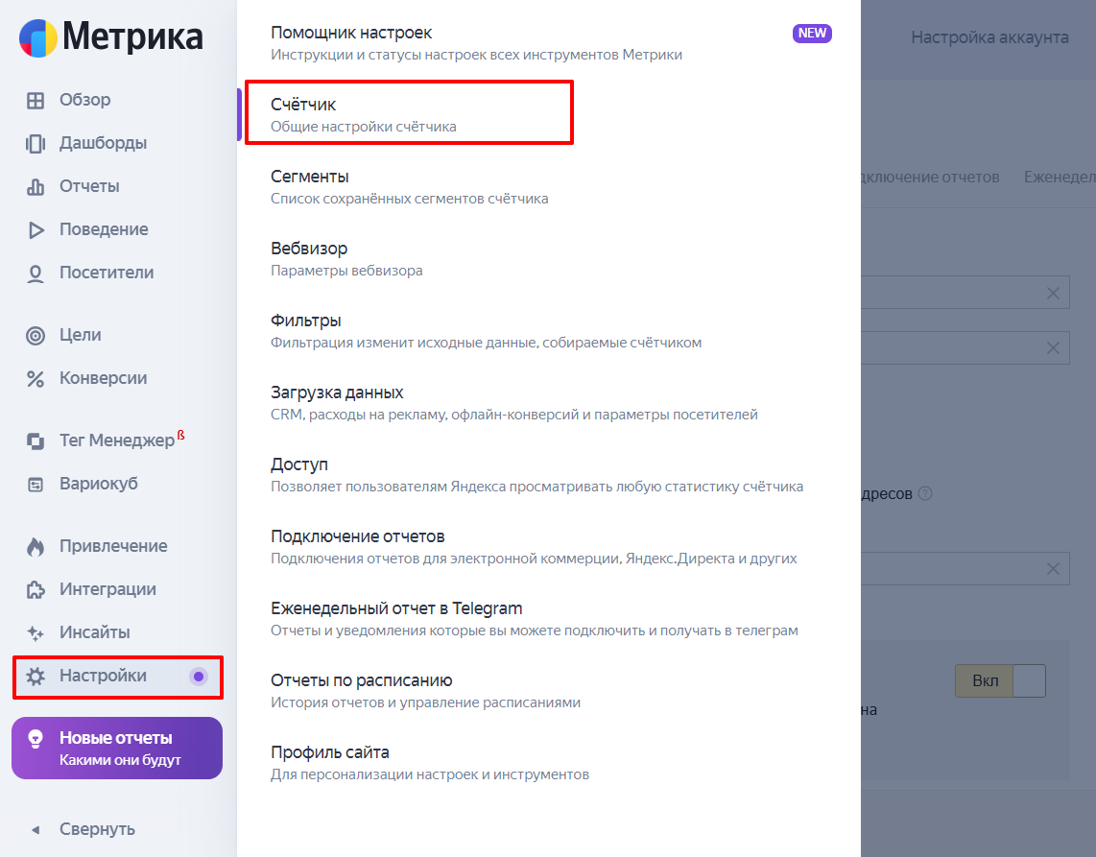Click the Интеграции puzzle icon

click(36, 590)
